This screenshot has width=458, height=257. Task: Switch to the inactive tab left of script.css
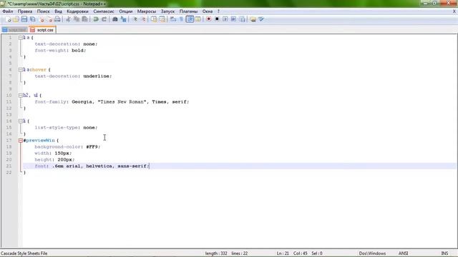pyautogui.click(x=14, y=30)
